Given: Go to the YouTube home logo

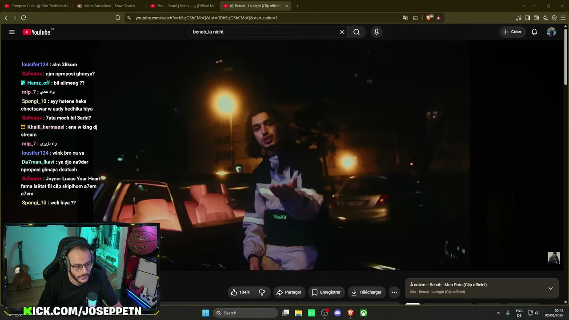Looking at the screenshot, I should coord(36,32).
